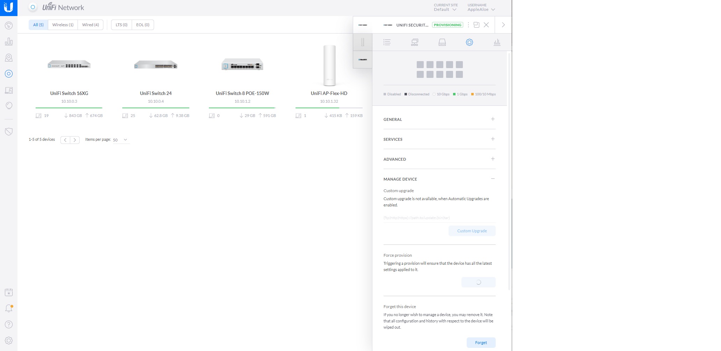The height and width of the screenshot is (351, 721).
Task: Select the Wired (4) filter tab
Action: (x=90, y=25)
